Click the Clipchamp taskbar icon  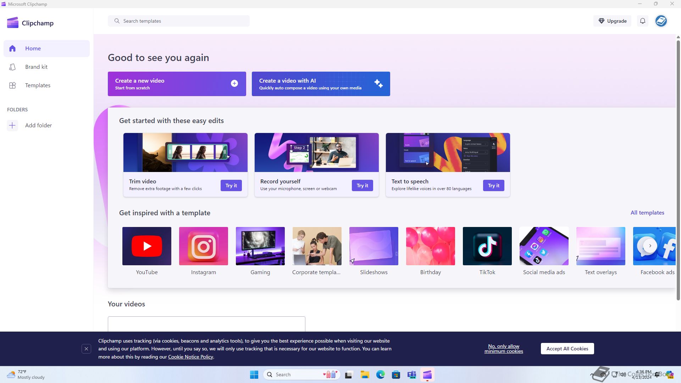(427, 374)
